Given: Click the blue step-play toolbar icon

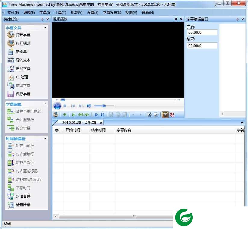Looking at the screenshot, I should click(96, 114).
